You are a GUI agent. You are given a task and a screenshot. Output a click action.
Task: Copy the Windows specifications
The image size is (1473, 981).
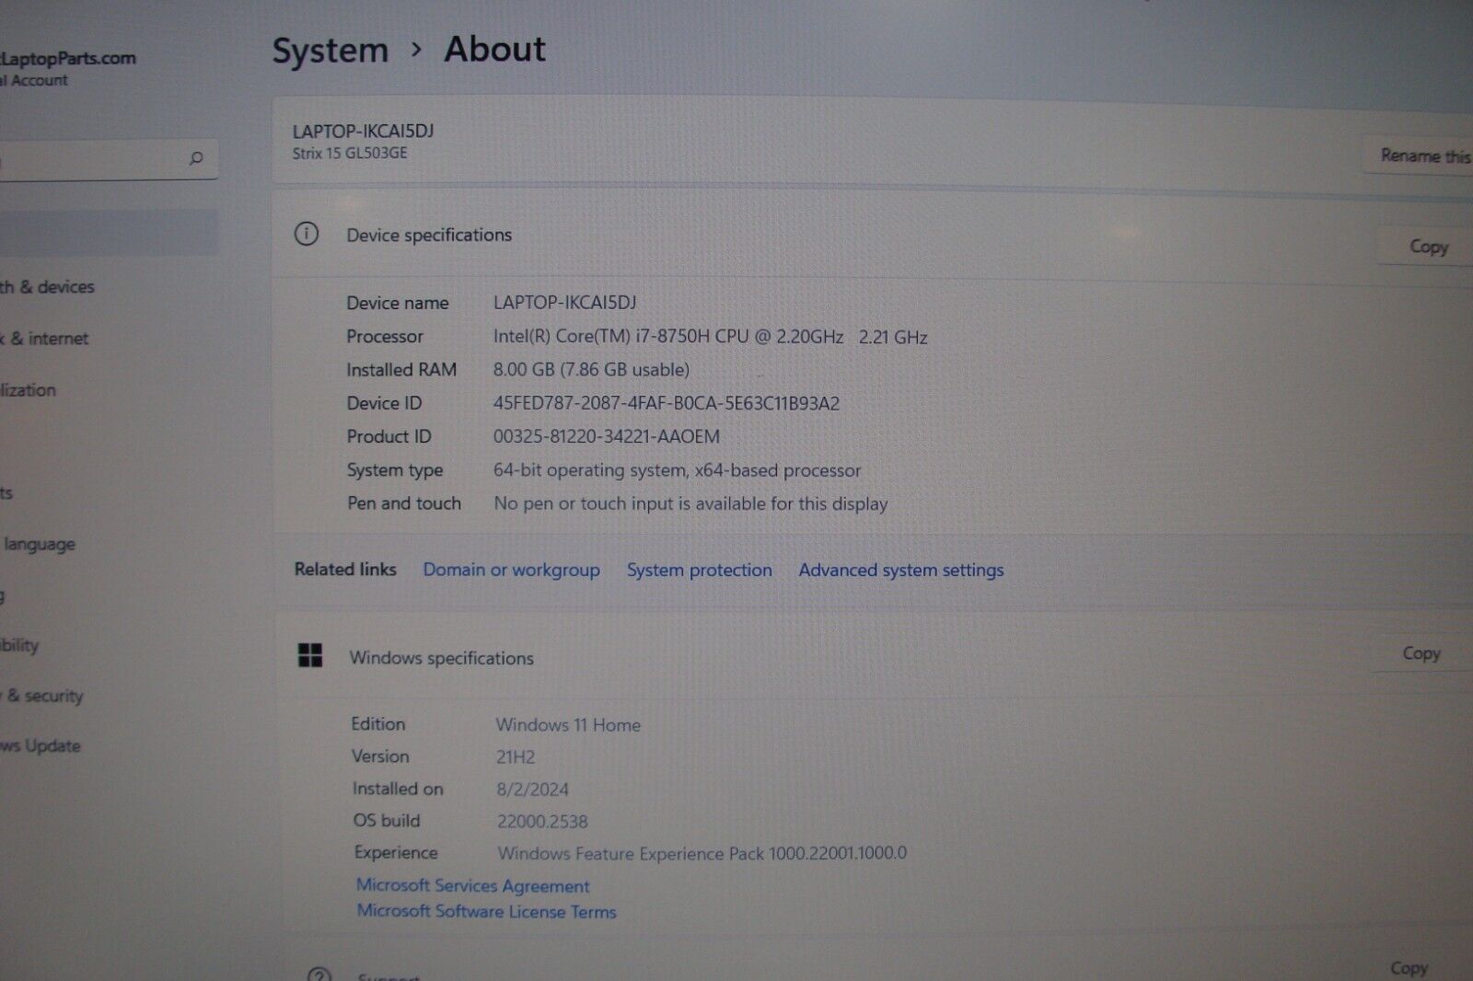[x=1421, y=653]
